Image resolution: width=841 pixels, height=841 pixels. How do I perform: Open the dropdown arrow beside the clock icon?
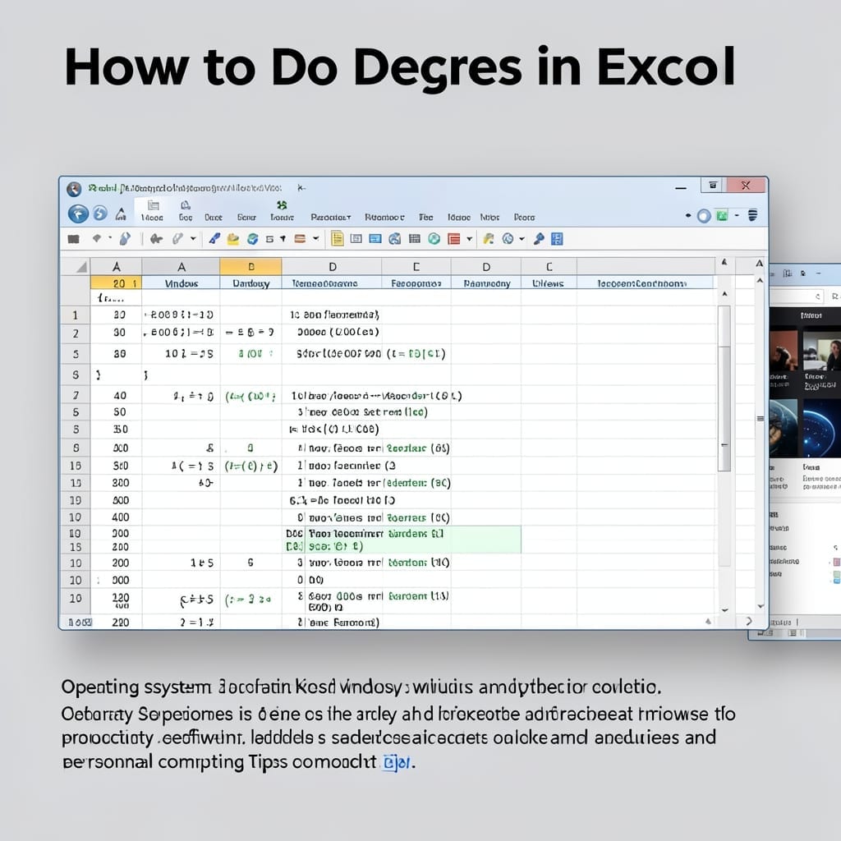pyautogui.click(x=522, y=239)
